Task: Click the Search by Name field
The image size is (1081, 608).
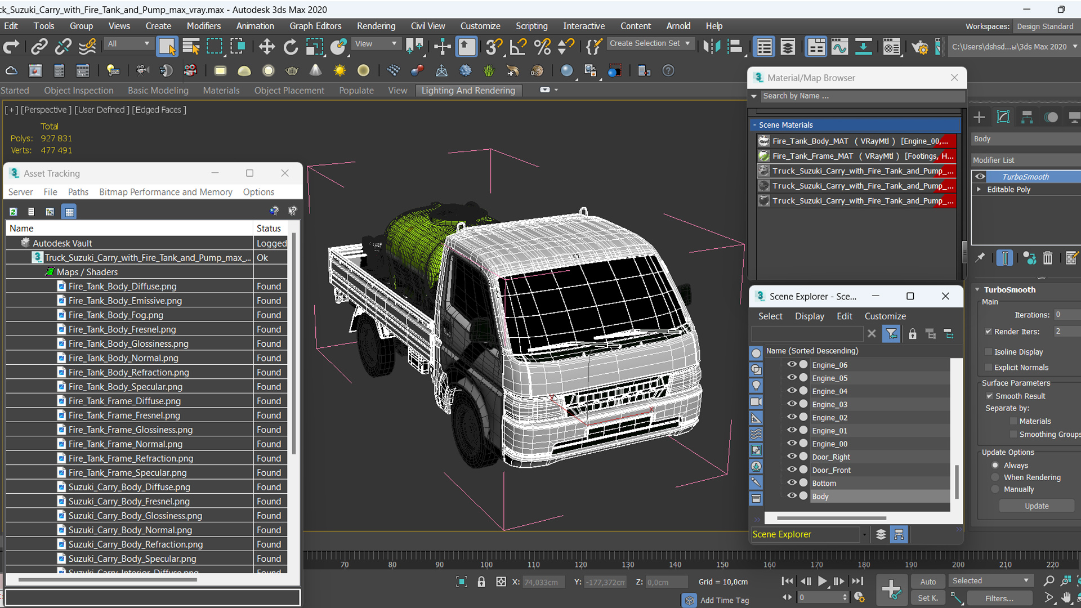Action: (x=861, y=96)
